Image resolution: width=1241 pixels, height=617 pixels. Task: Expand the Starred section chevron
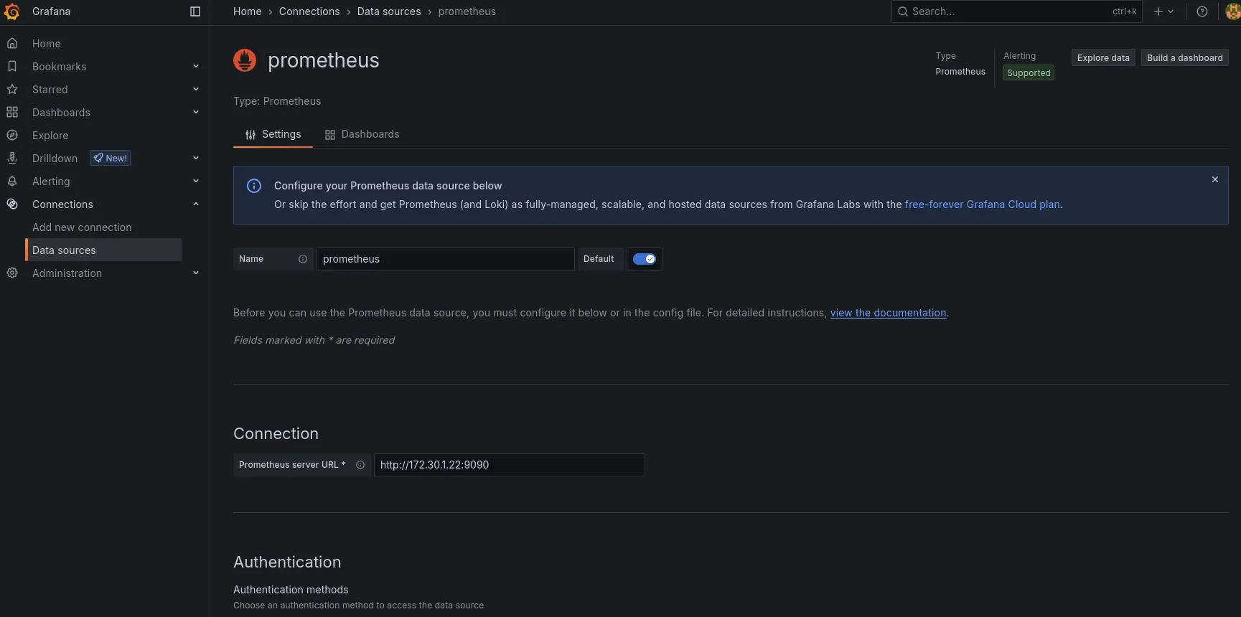click(x=196, y=90)
